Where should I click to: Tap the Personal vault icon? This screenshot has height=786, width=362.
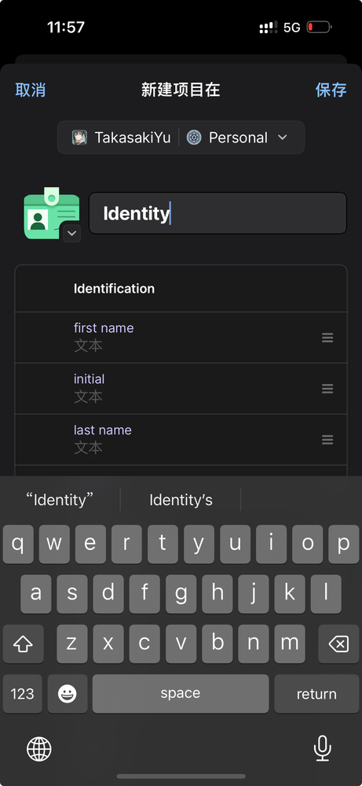[x=194, y=138]
